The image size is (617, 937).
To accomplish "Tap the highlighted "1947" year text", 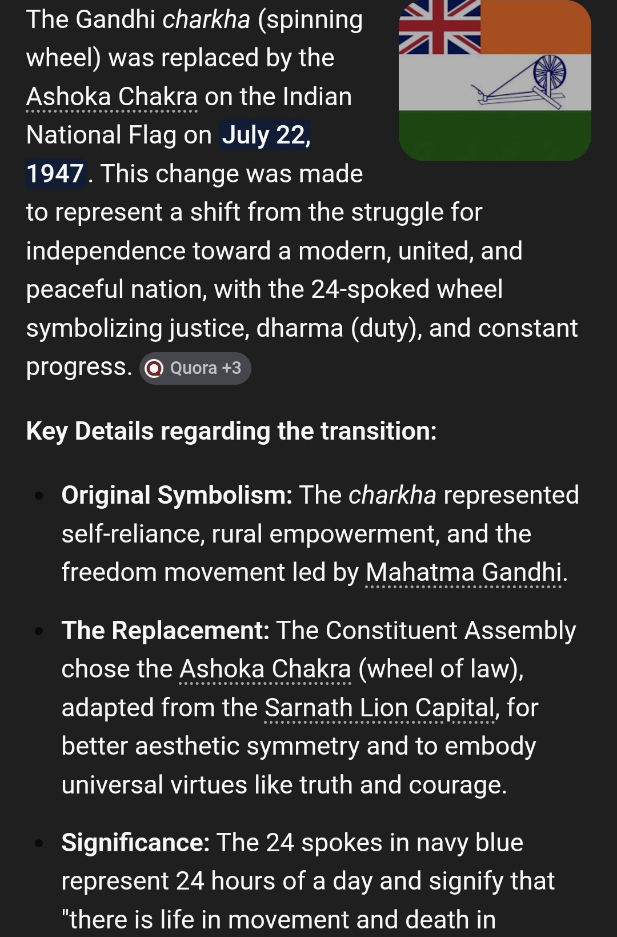I will click(56, 174).
